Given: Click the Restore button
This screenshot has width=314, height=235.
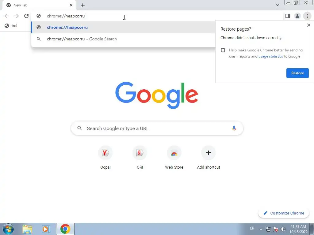Looking at the screenshot, I should tap(297, 73).
